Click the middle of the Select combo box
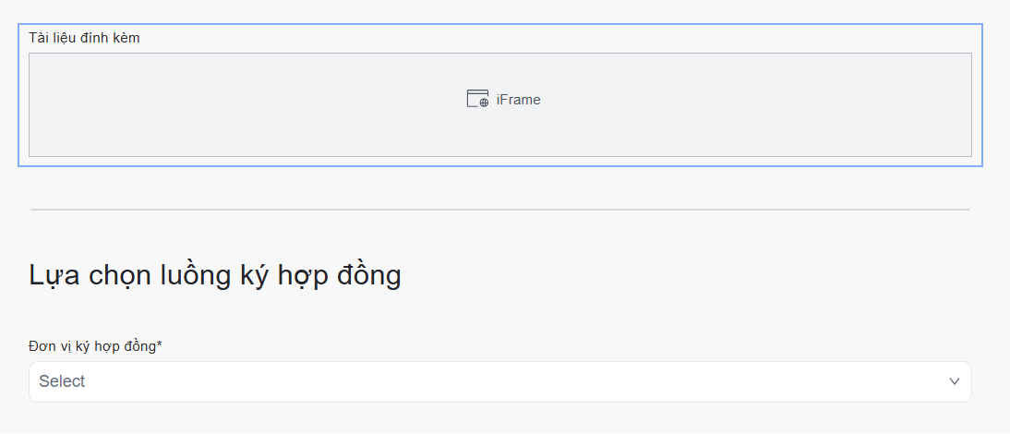Image resolution: width=1010 pixels, height=434 pixels. [499, 381]
